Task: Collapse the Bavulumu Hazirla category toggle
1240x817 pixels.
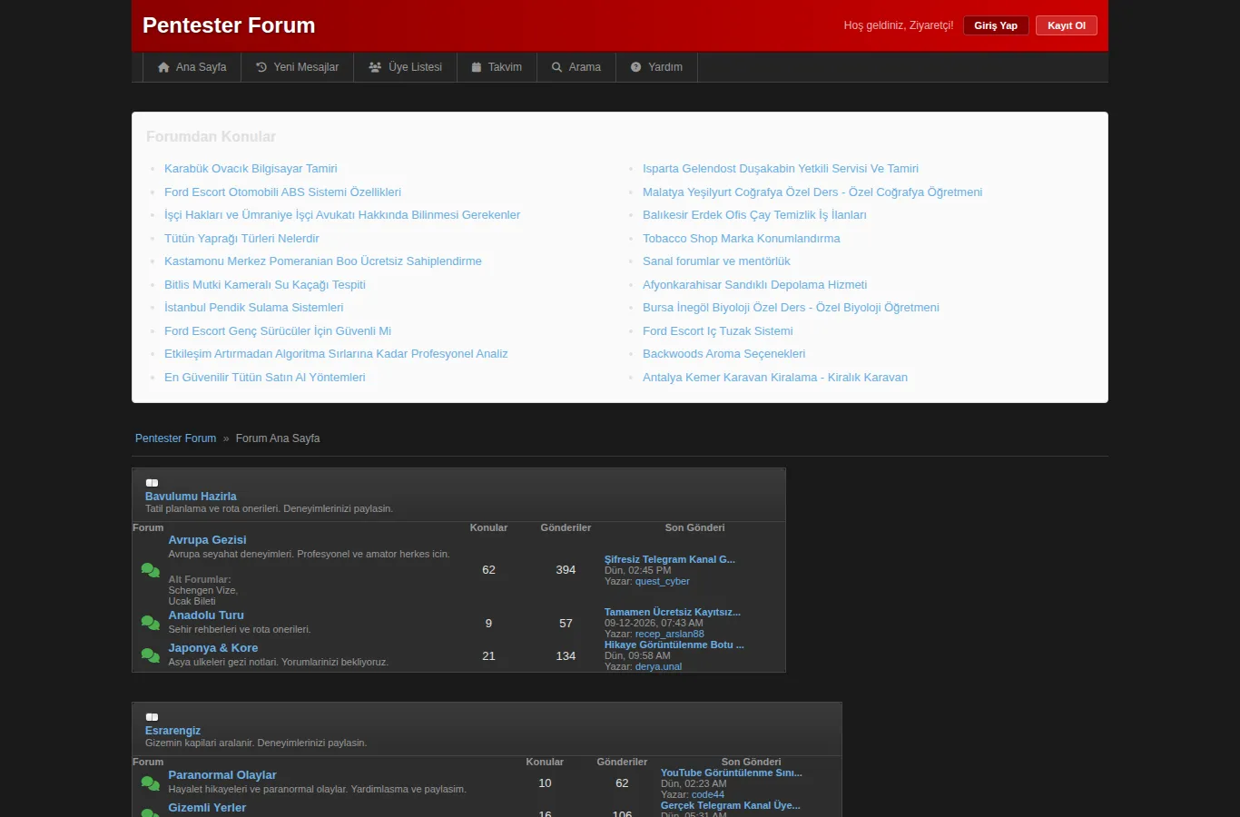Action: [153, 483]
